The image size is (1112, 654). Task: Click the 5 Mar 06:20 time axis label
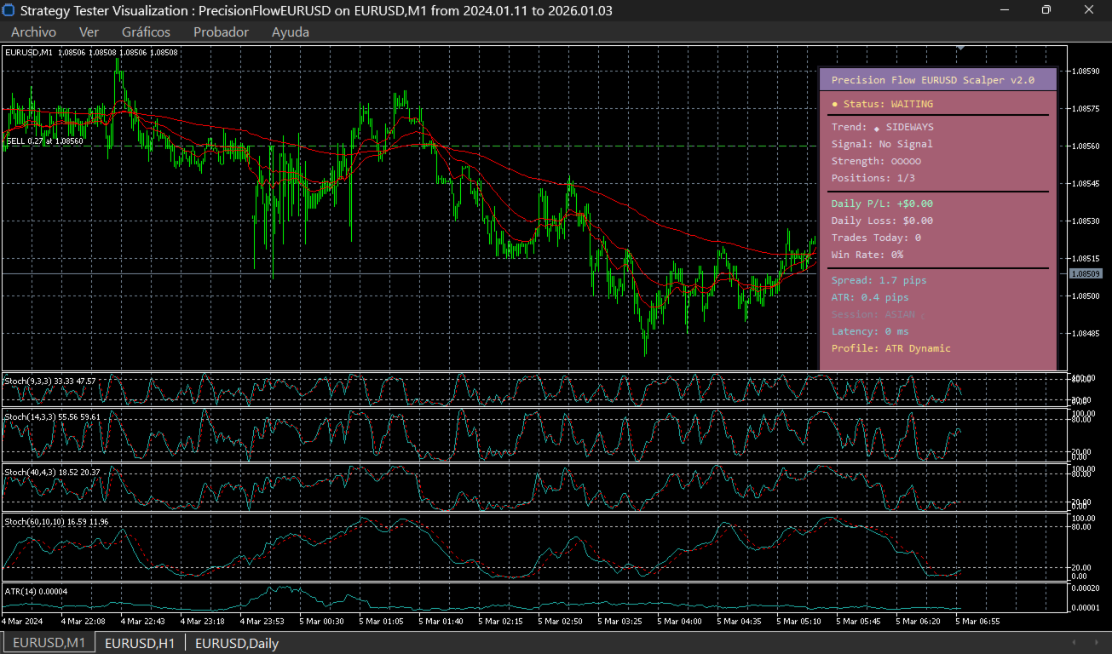coord(919,622)
